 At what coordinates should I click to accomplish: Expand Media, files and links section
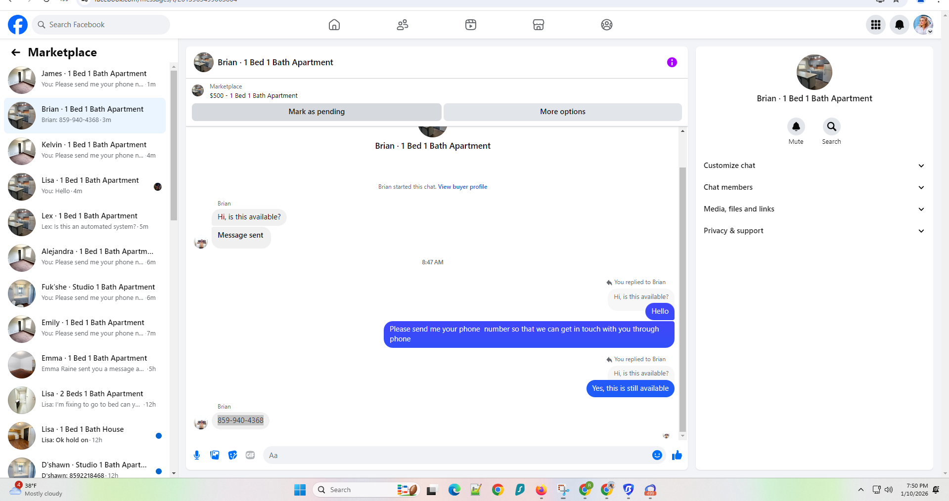(x=814, y=209)
